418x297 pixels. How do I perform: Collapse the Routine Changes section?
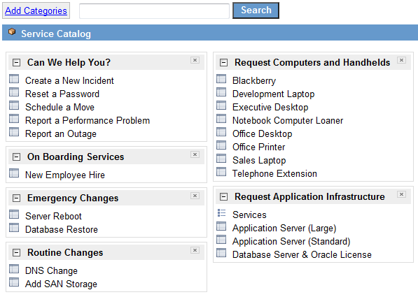click(x=17, y=252)
